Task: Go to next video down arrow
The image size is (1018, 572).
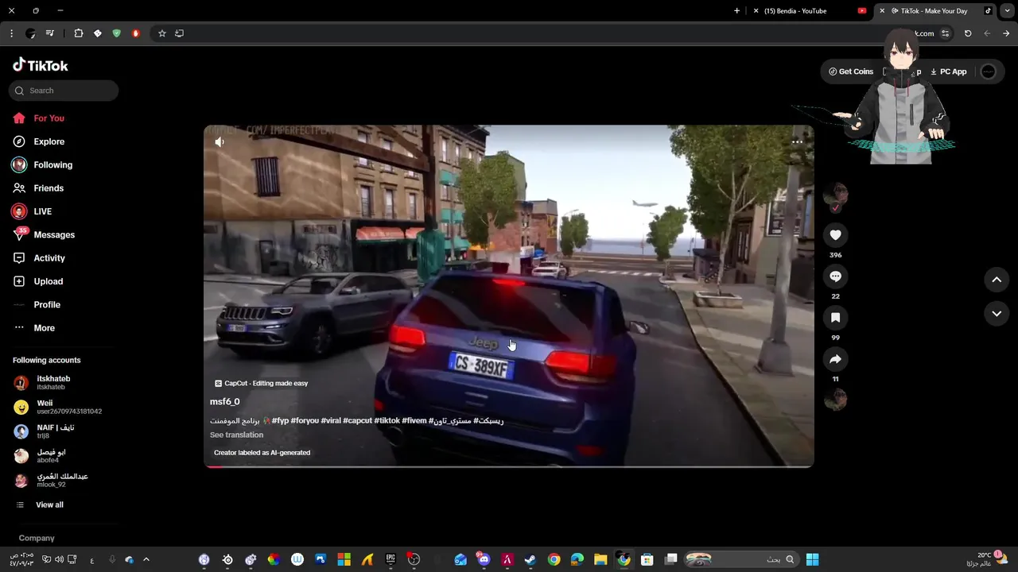Action: coord(997,314)
